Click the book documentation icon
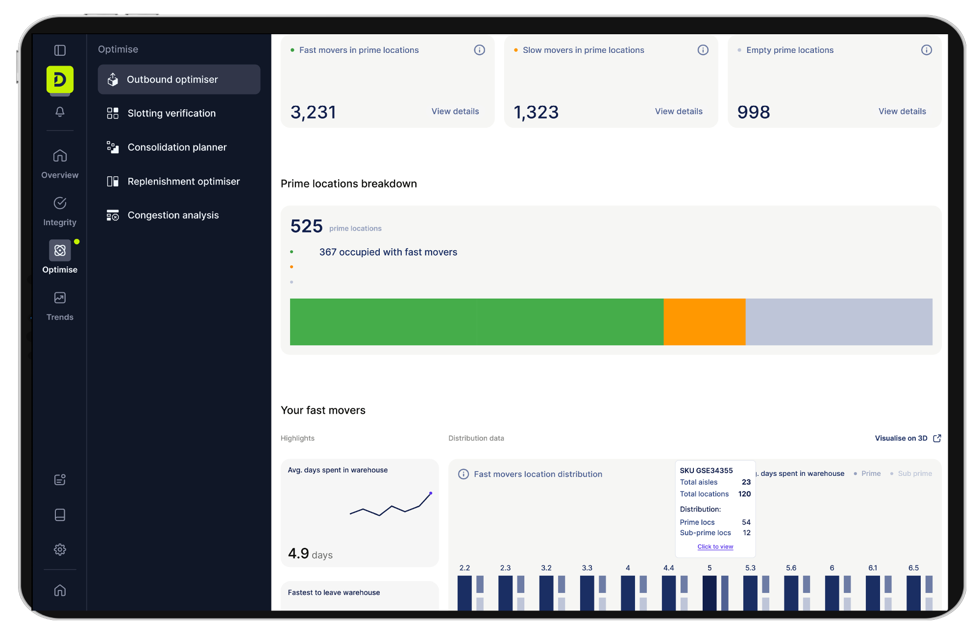Screen dimensions: 980x635 (60, 515)
